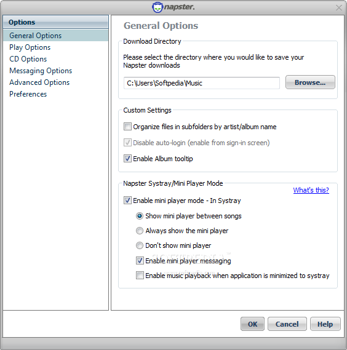Open Advanced Options section
Image resolution: width=347 pixels, height=350 pixels.
pyautogui.click(x=39, y=82)
